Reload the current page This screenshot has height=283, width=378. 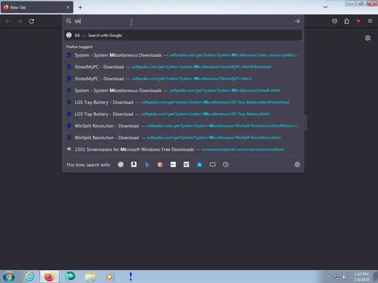click(x=31, y=21)
